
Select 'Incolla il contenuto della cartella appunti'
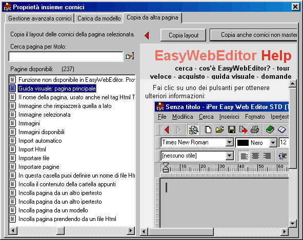tap(67, 184)
